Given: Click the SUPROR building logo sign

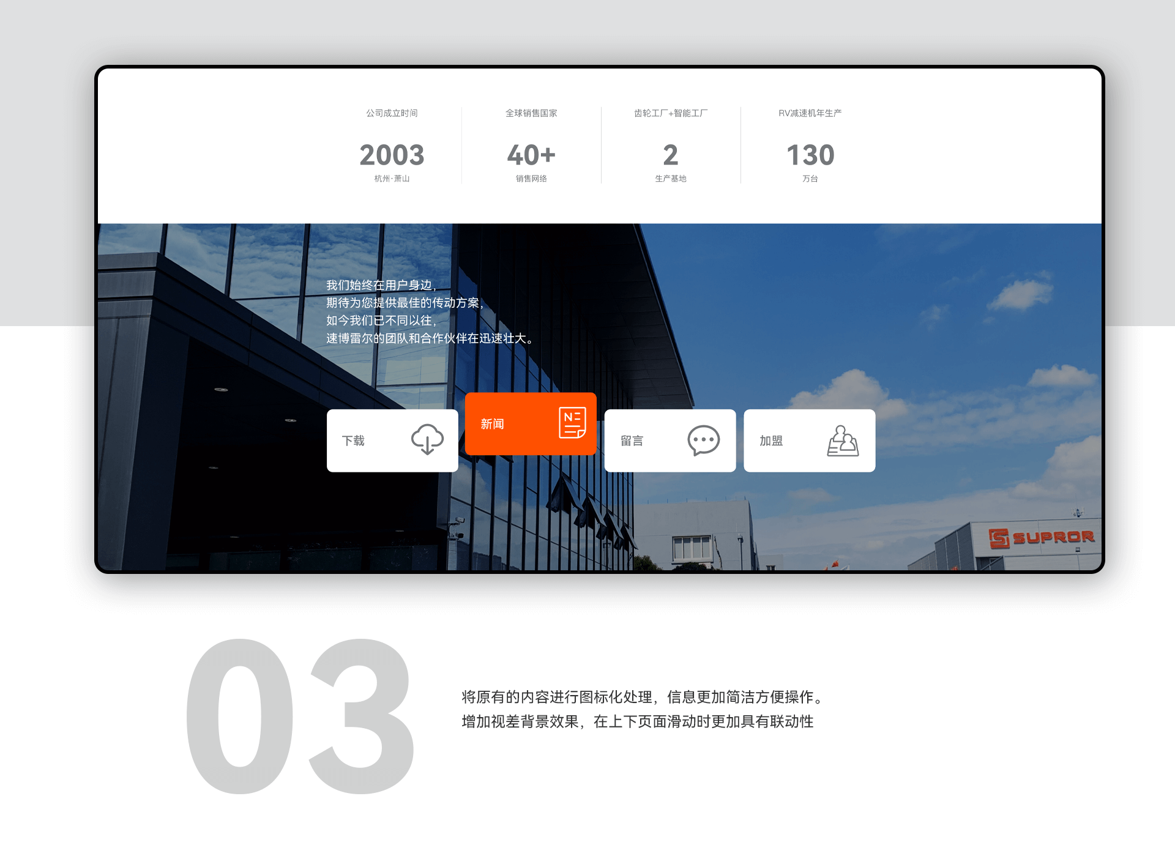Looking at the screenshot, I should pos(1042,538).
